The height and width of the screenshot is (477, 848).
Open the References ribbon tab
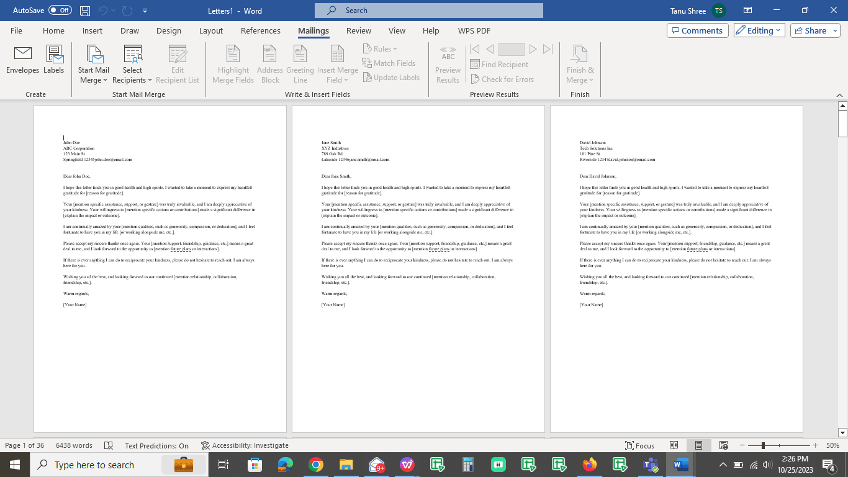[x=261, y=30]
